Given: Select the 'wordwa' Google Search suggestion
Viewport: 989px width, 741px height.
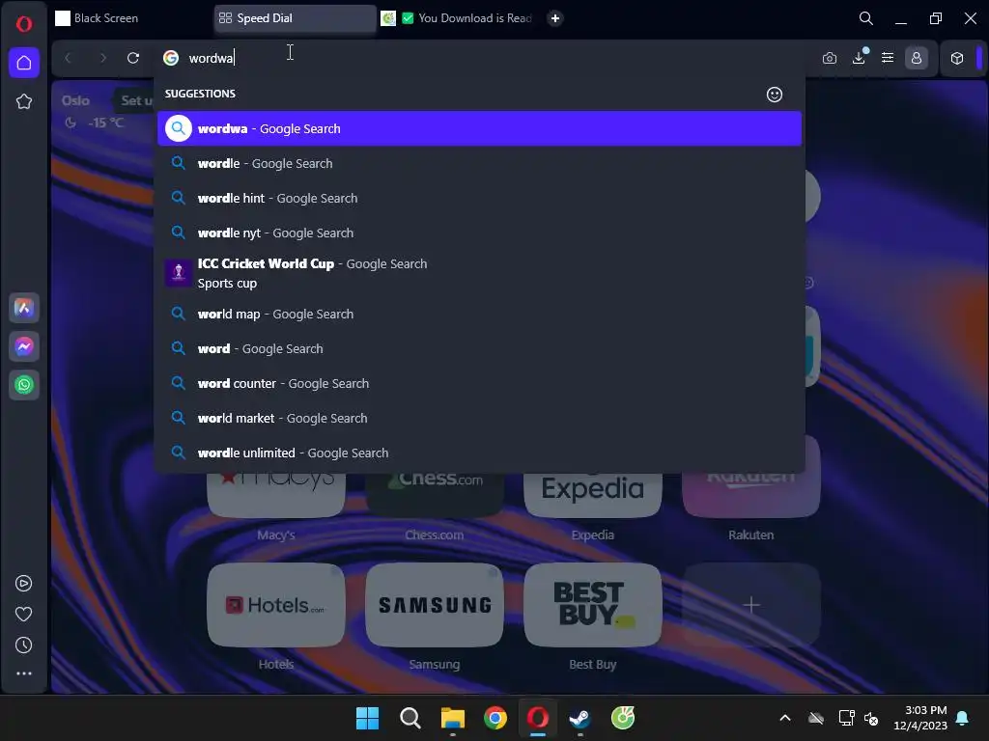Looking at the screenshot, I should click(x=479, y=128).
